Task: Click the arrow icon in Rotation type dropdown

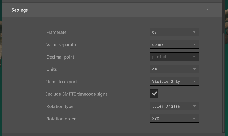Action: click(x=194, y=106)
